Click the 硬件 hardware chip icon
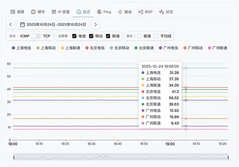 (33, 12)
